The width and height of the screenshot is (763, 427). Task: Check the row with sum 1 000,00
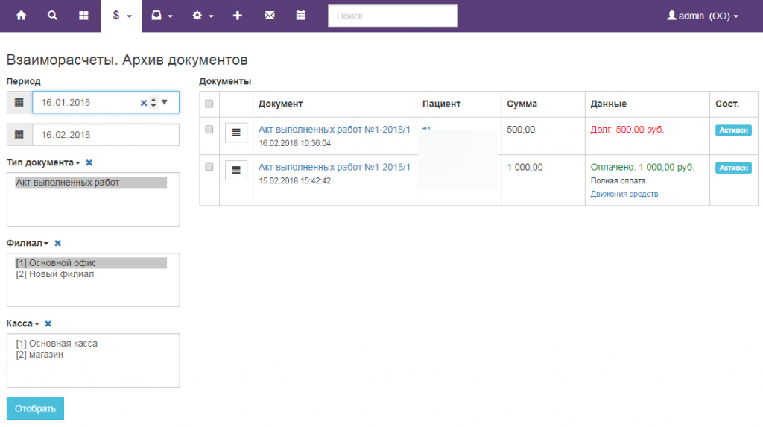209,167
